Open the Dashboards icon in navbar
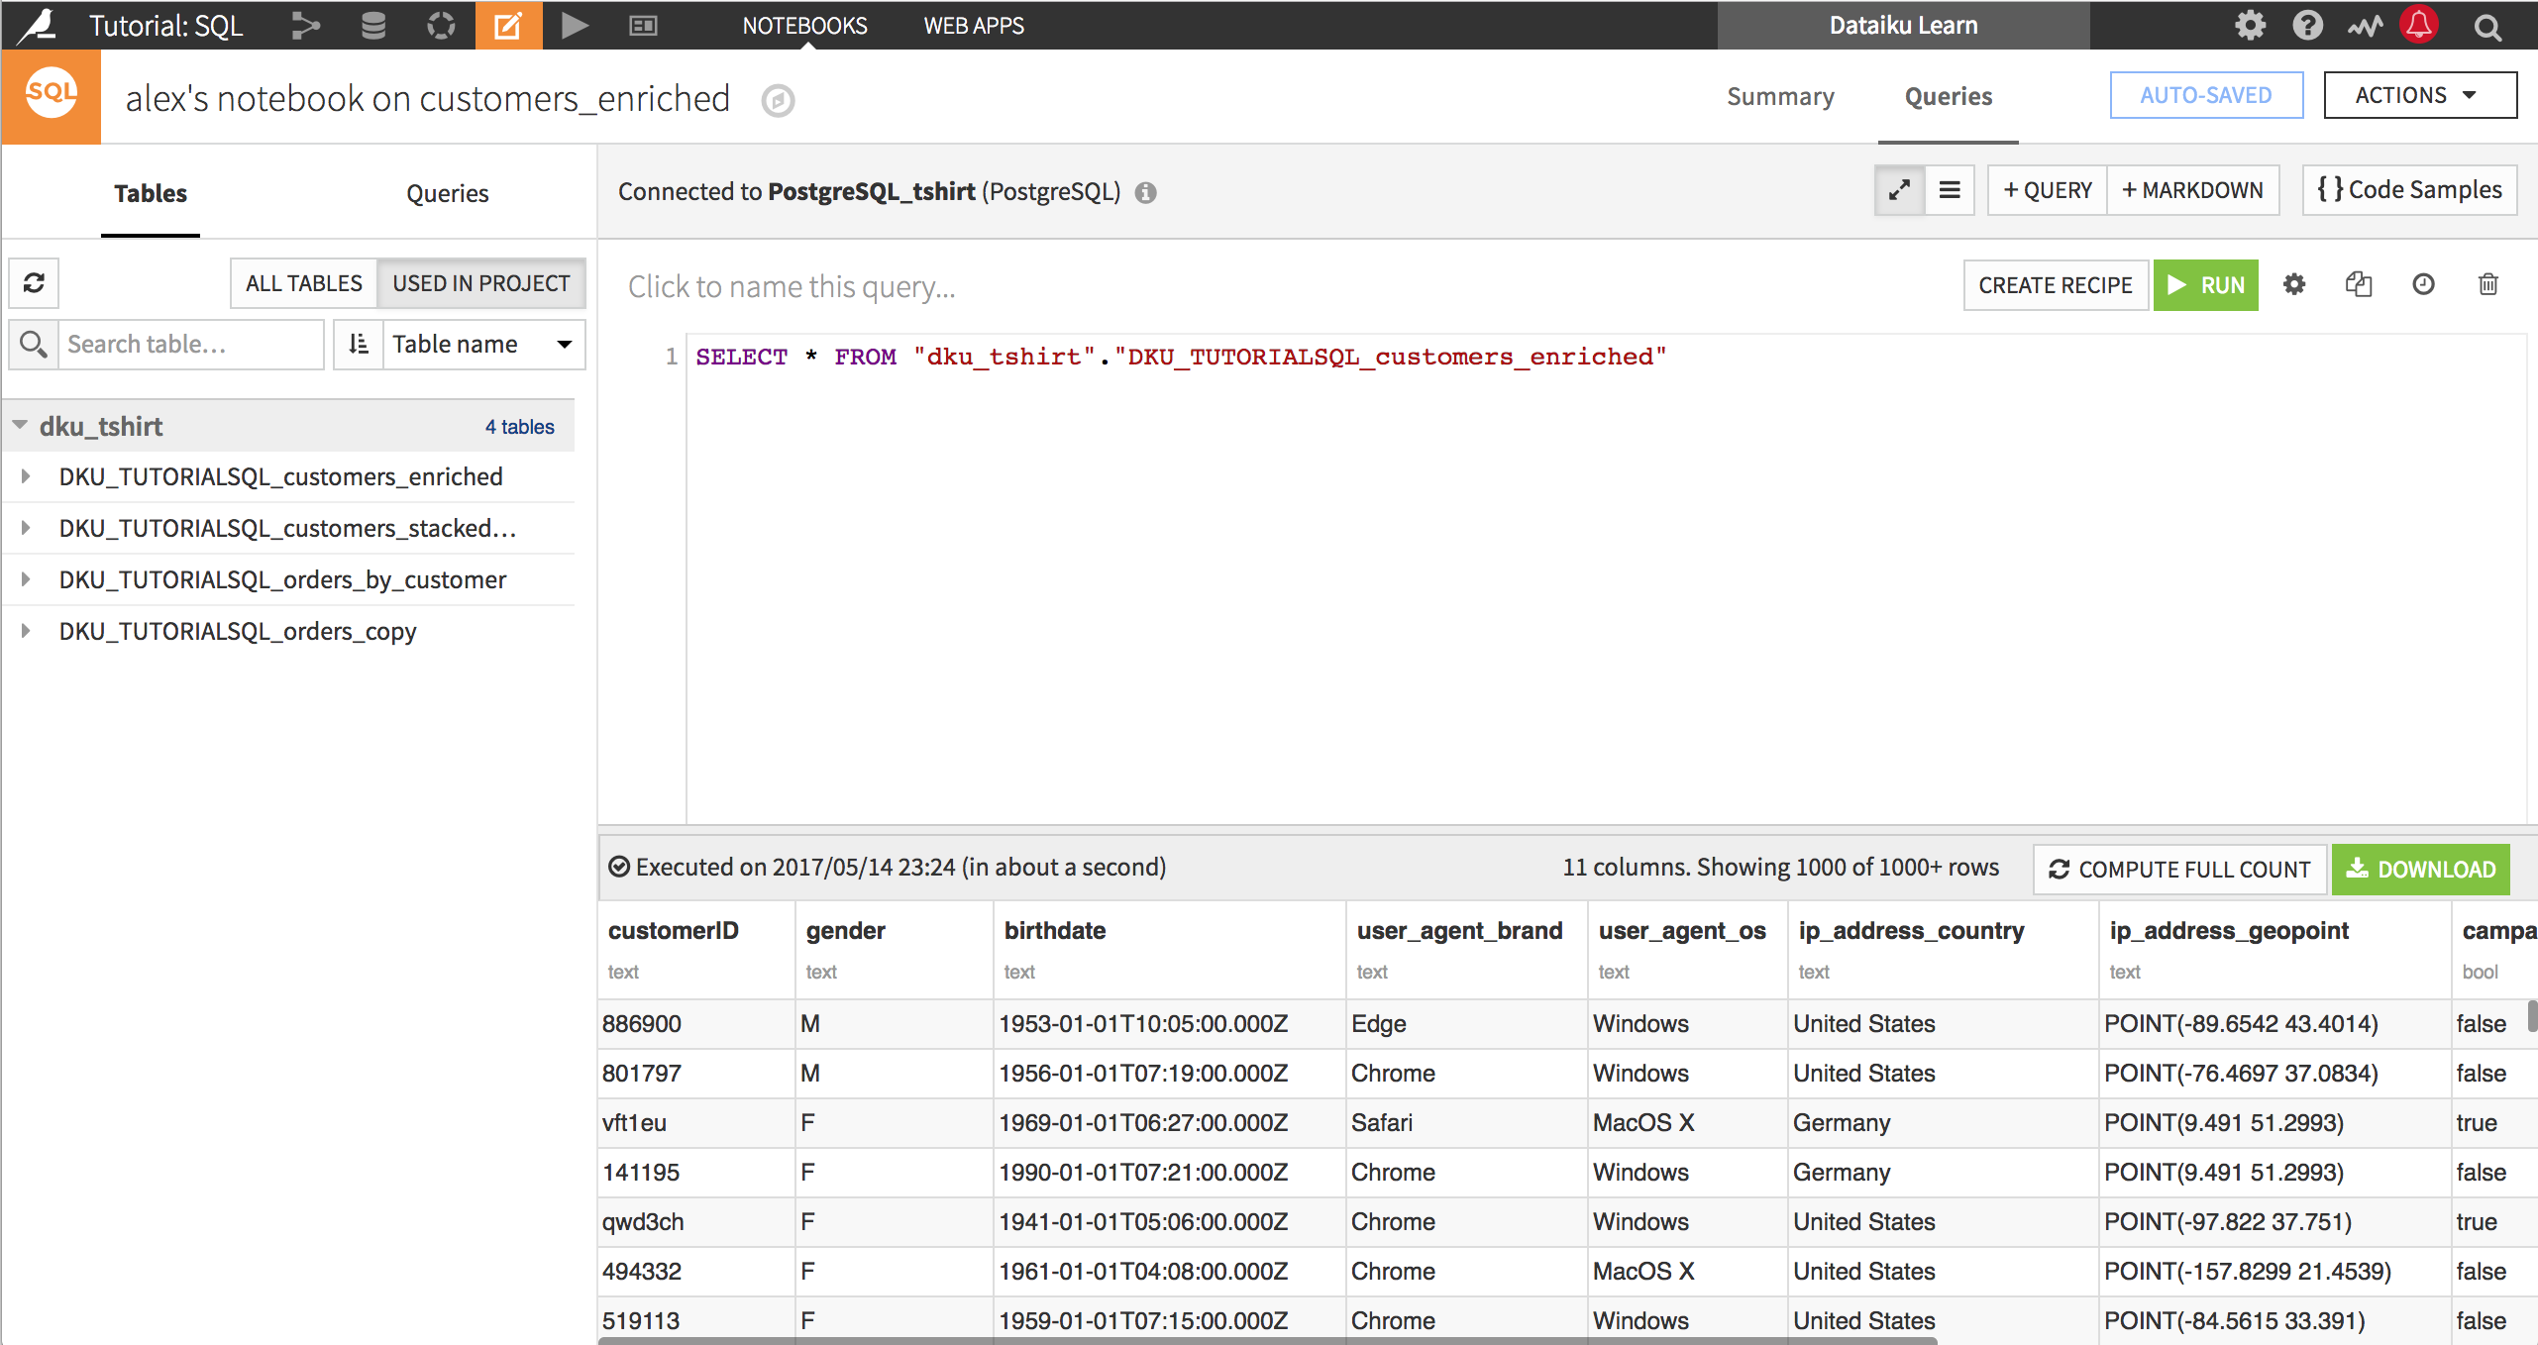 (643, 26)
